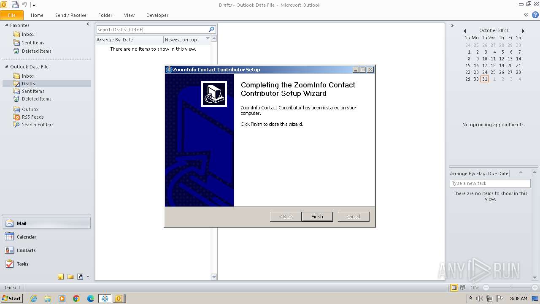This screenshot has width=540, height=304.
Task: Open Search Folders
Action: coord(38,125)
